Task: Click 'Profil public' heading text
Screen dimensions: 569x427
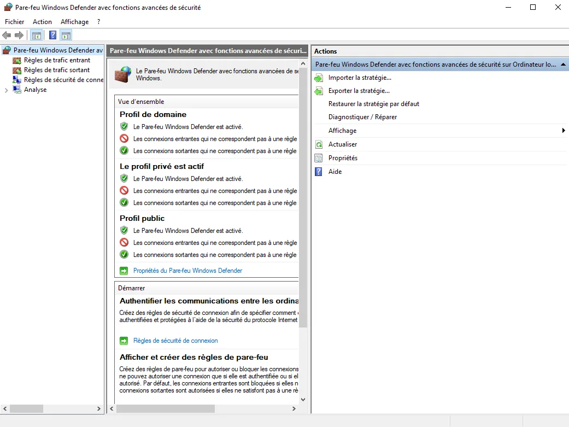Action: point(142,218)
